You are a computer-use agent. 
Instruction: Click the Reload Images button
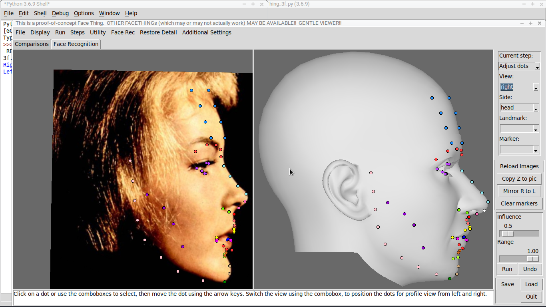tap(519, 166)
